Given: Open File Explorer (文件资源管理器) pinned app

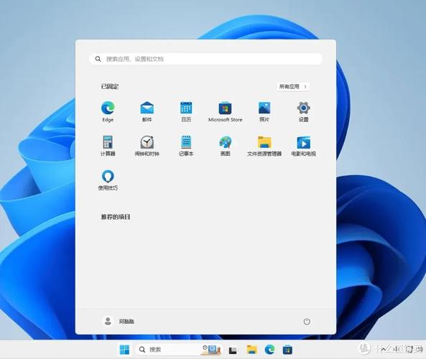Looking at the screenshot, I should (x=264, y=146).
